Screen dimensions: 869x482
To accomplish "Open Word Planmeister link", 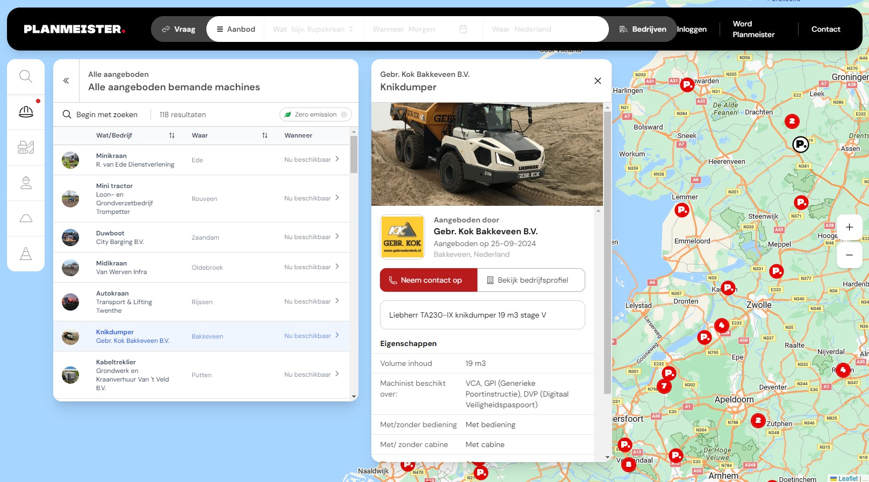I will coord(753,29).
